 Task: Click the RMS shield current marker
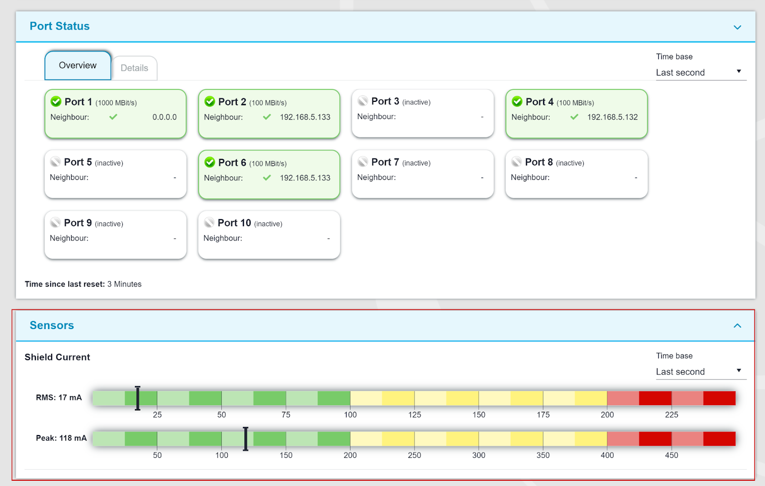[x=138, y=398]
